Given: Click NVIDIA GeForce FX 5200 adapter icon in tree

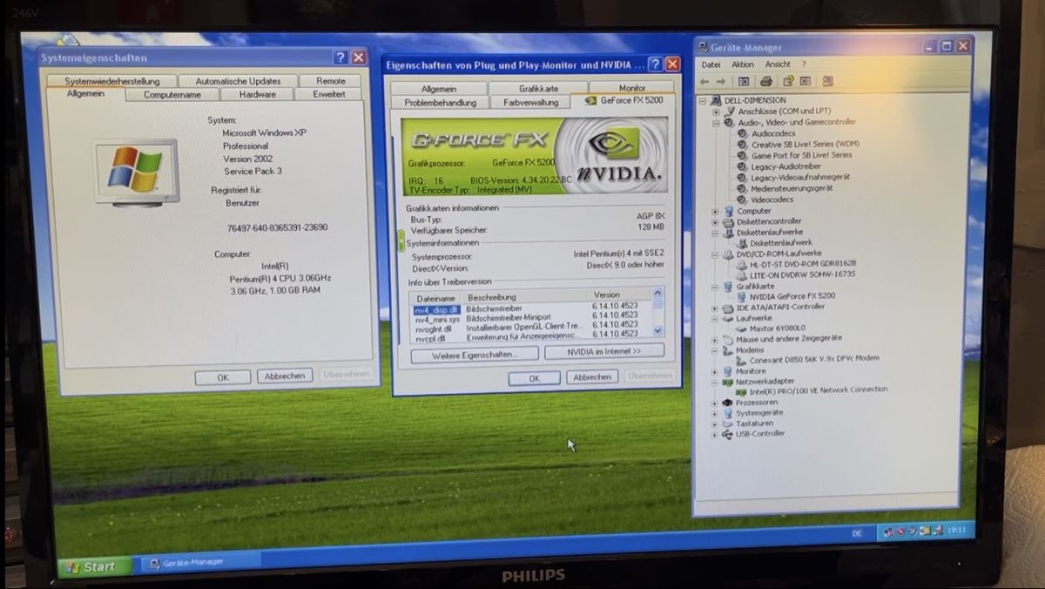Looking at the screenshot, I should 742,296.
